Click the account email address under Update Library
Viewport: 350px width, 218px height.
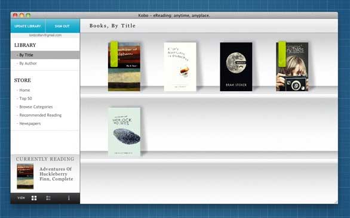tap(45, 35)
